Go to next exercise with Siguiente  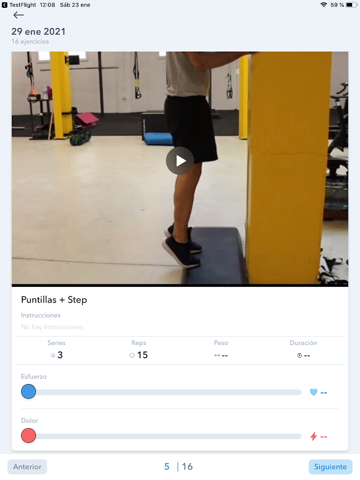331,467
